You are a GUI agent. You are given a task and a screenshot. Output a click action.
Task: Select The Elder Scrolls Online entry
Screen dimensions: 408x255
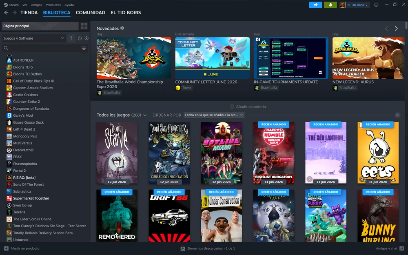click(x=32, y=219)
